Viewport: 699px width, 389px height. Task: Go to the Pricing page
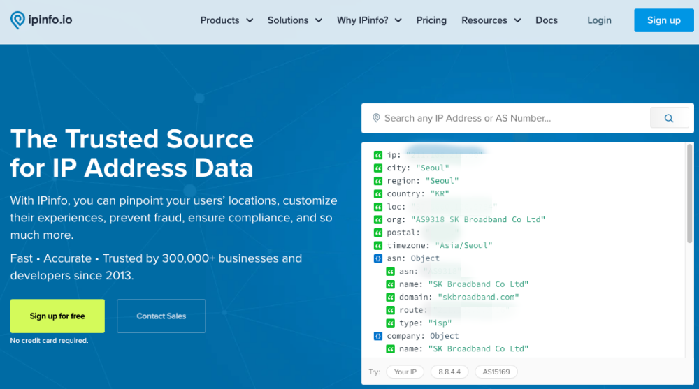431,20
